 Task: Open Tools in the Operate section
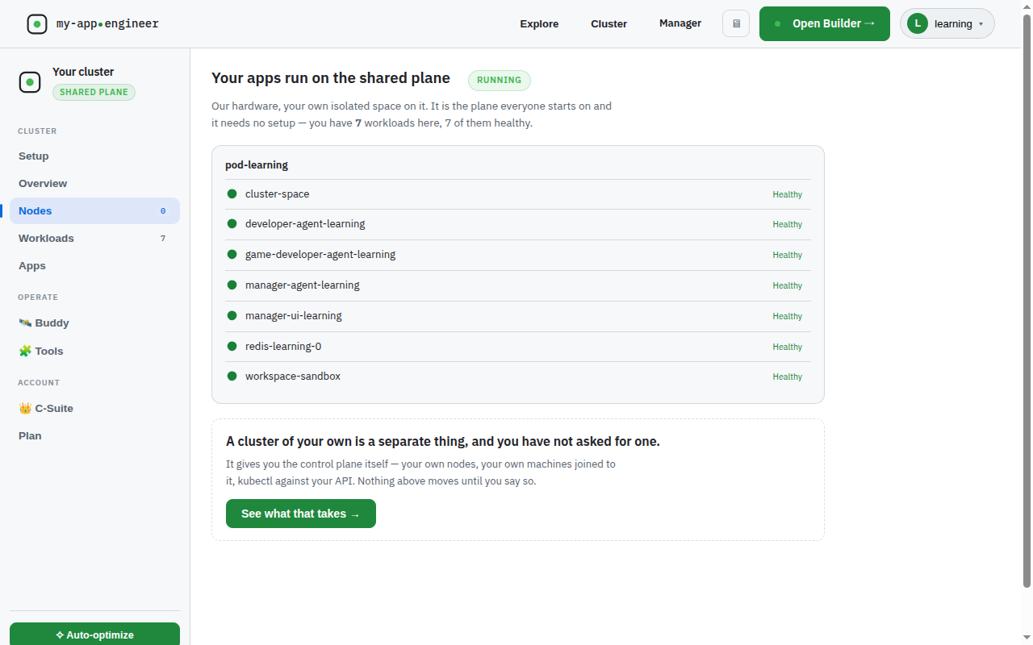pos(94,351)
